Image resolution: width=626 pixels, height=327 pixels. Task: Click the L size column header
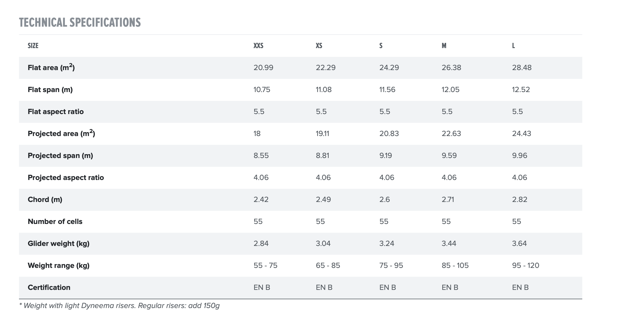click(514, 46)
